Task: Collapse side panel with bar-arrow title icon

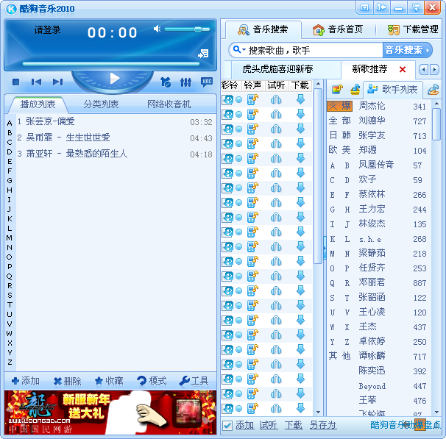Action: 381,7
